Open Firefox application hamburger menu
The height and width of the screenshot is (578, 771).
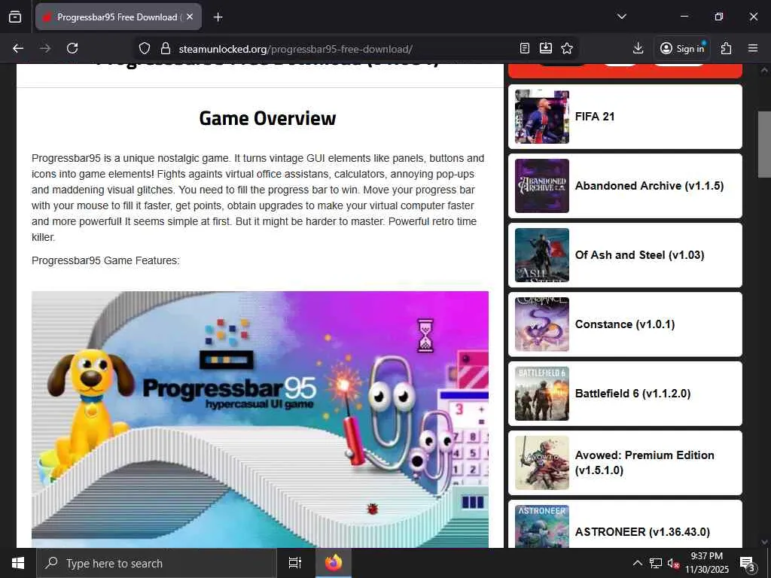point(753,48)
